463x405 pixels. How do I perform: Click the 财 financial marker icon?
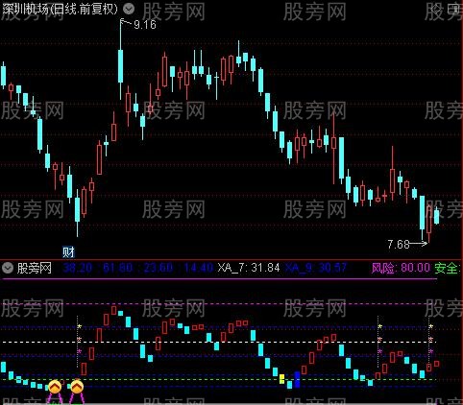pos(68,252)
